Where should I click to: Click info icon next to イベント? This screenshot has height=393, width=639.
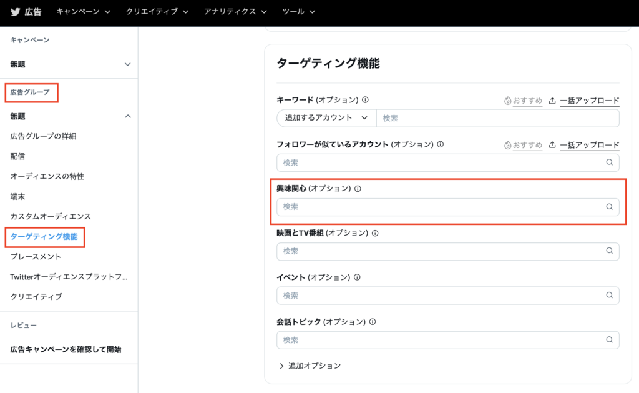(357, 277)
